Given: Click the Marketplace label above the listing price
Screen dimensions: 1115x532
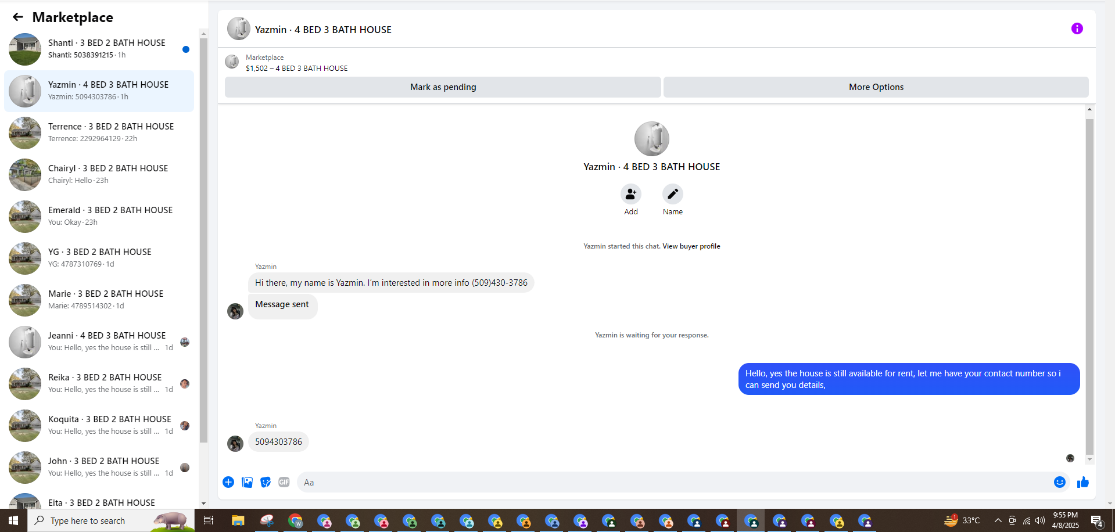Looking at the screenshot, I should pos(264,57).
